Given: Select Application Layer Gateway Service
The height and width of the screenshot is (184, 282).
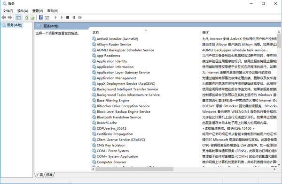Looking at the screenshot, I should (x=123, y=73).
